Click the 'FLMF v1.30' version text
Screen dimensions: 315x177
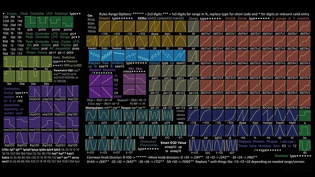[x=137, y=104]
